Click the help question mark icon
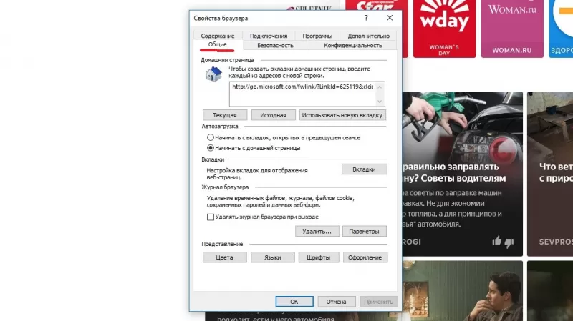The width and height of the screenshot is (573, 321). 366,18
